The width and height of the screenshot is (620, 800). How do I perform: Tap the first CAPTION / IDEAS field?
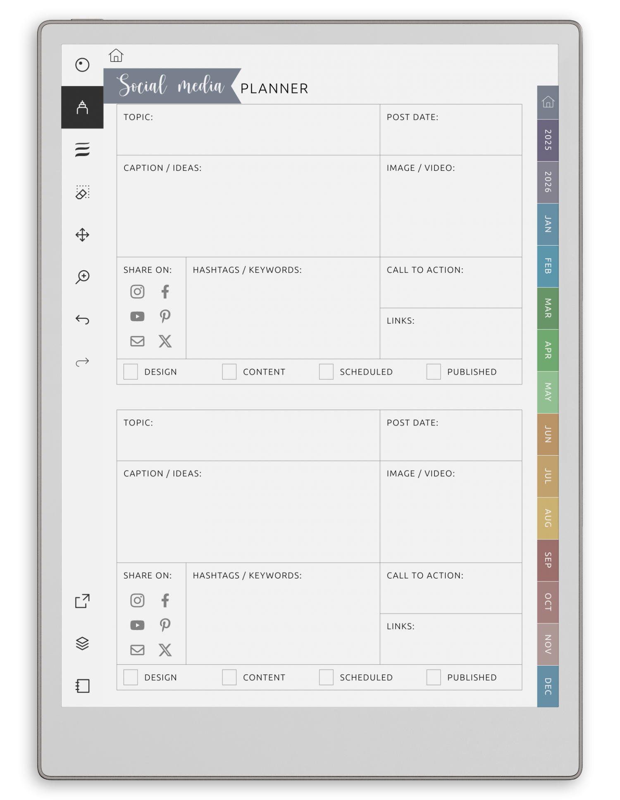click(248, 206)
